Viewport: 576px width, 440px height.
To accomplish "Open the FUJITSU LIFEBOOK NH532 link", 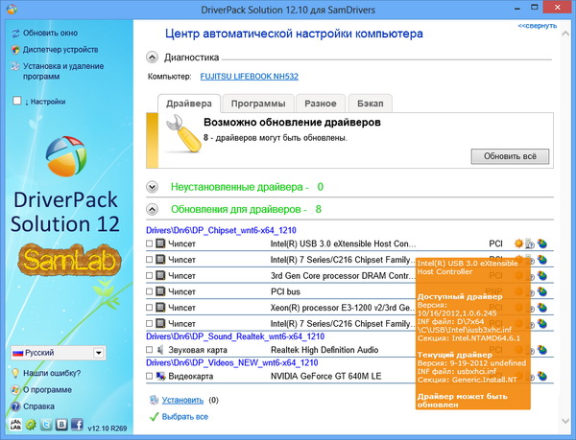I will (x=249, y=77).
